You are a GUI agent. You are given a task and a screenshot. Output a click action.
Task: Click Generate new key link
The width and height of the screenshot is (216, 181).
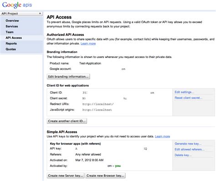pyautogui.click(x=188, y=144)
